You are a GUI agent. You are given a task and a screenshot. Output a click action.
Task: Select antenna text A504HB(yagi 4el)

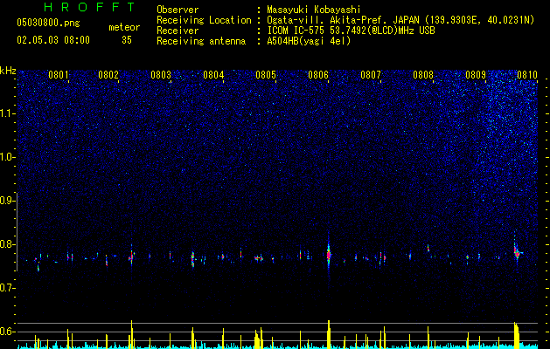(309, 41)
